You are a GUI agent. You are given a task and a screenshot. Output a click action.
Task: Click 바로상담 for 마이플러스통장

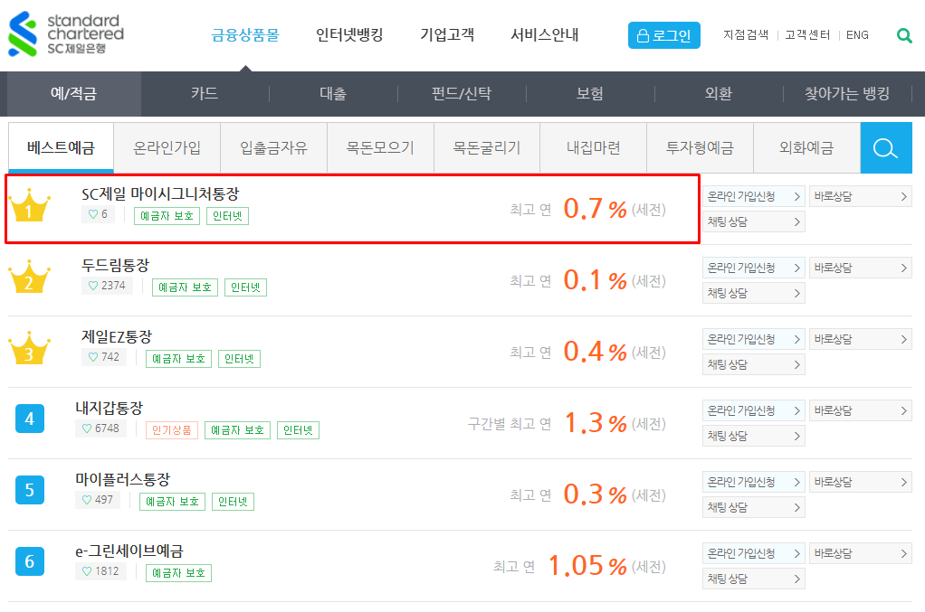[861, 482]
